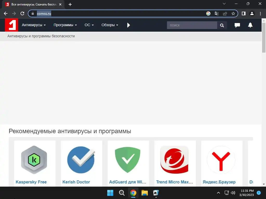This screenshot has width=266, height=199.
Task: Open the 11:31 PM clock and date
Action: (x=247, y=193)
